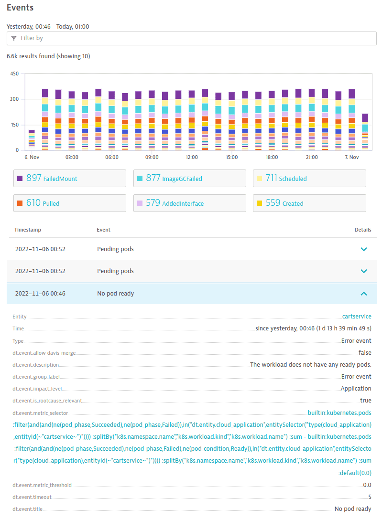Image resolution: width=382 pixels, height=519 pixels.
Task: Open the cartservice entity link
Action: coord(357,316)
